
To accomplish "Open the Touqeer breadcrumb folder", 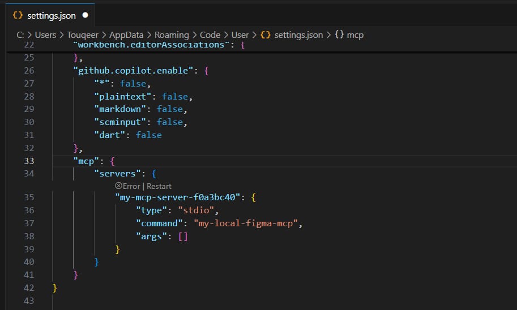I will tap(84, 35).
